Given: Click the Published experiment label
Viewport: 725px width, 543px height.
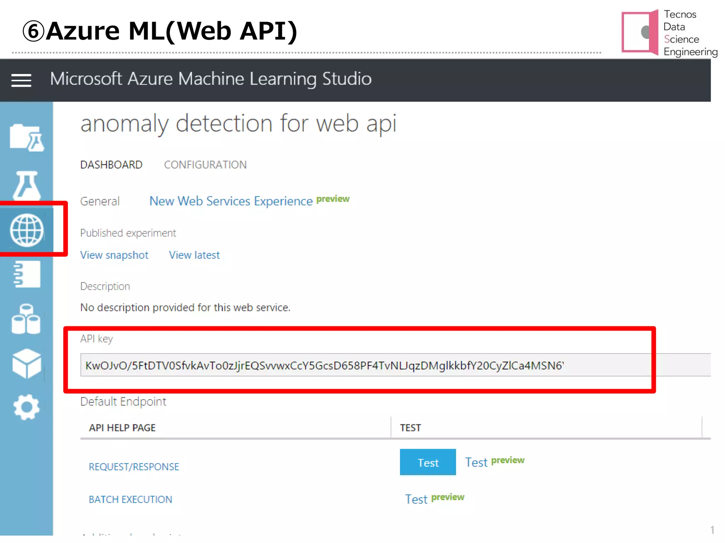Looking at the screenshot, I should tap(128, 233).
